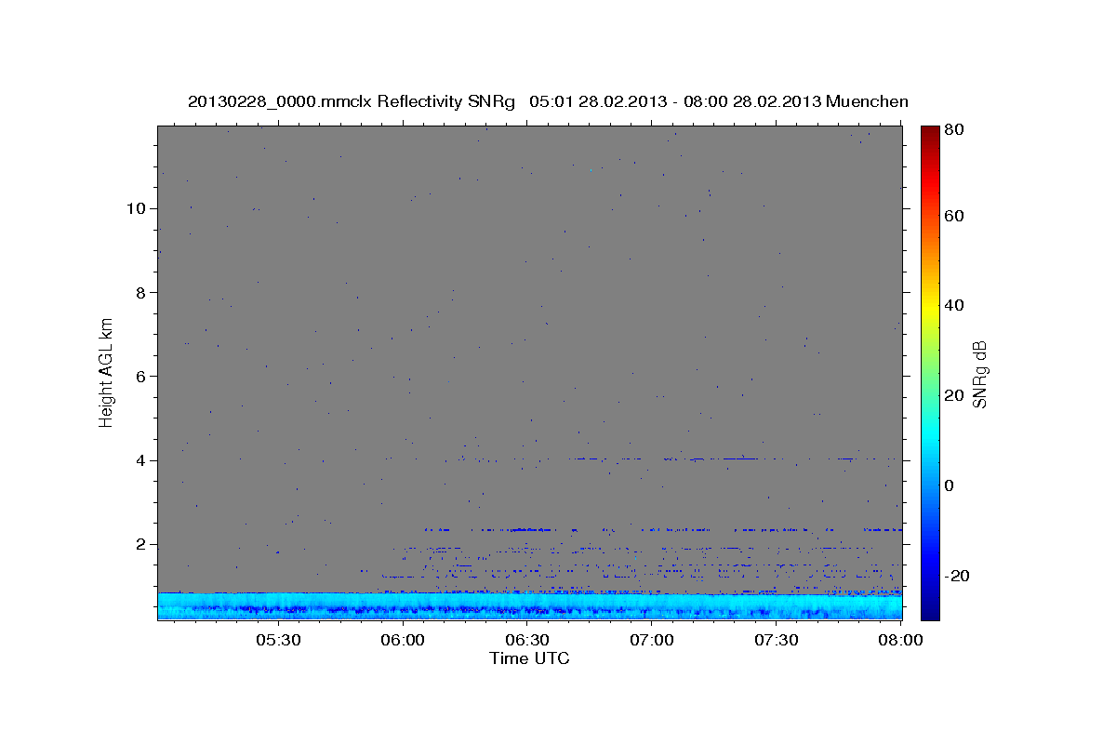
Task: Click the yellow section of the colorbar
Action: pyautogui.click(x=930, y=307)
